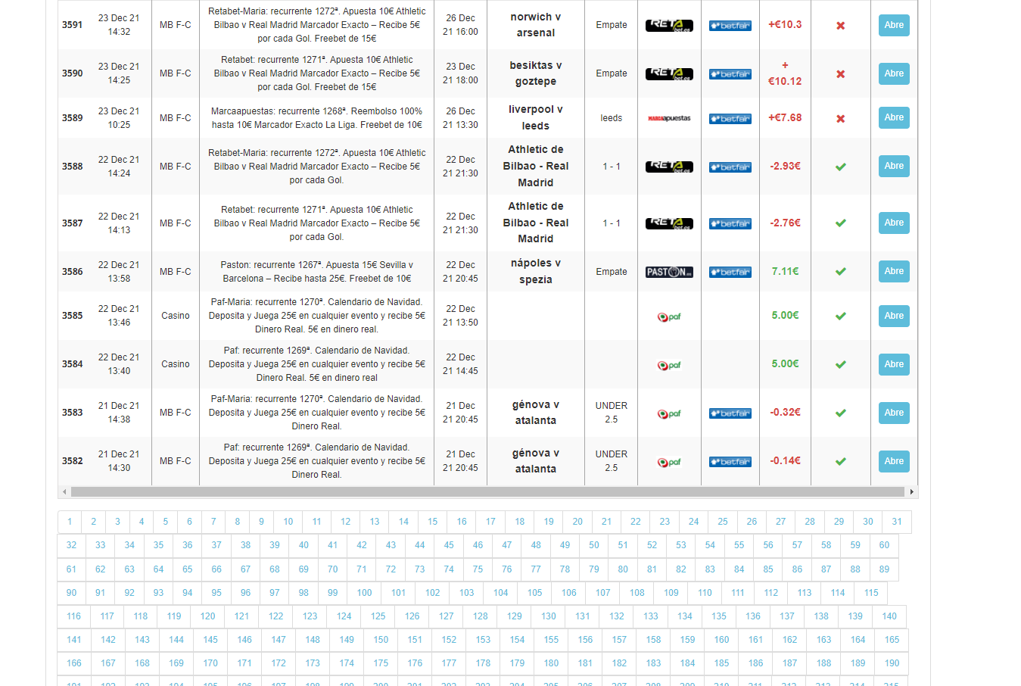The height and width of the screenshot is (686, 1021).
Task: Click Betfair logo in row 3590
Action: [x=730, y=74]
